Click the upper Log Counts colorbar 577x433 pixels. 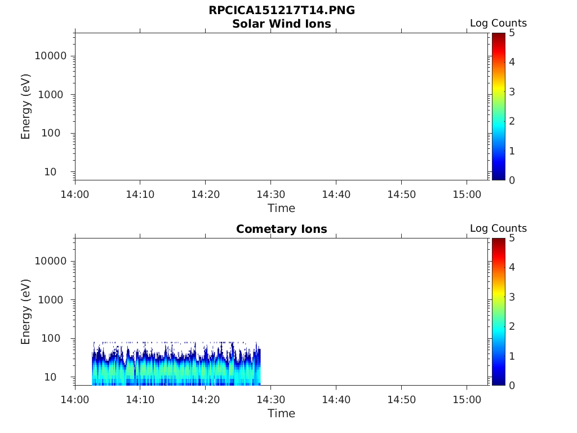[x=499, y=107]
